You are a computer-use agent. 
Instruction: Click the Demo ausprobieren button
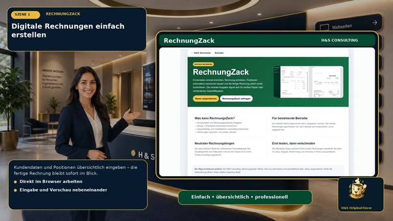(206, 99)
